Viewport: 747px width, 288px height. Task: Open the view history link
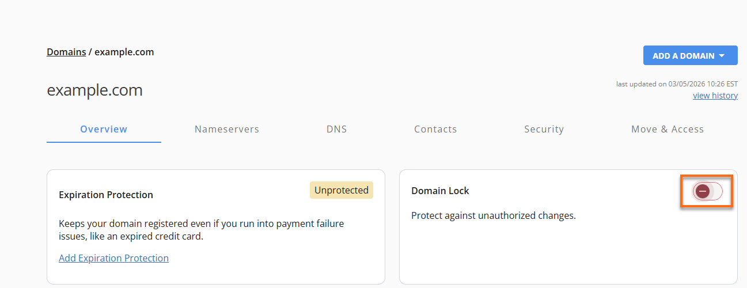pos(715,96)
